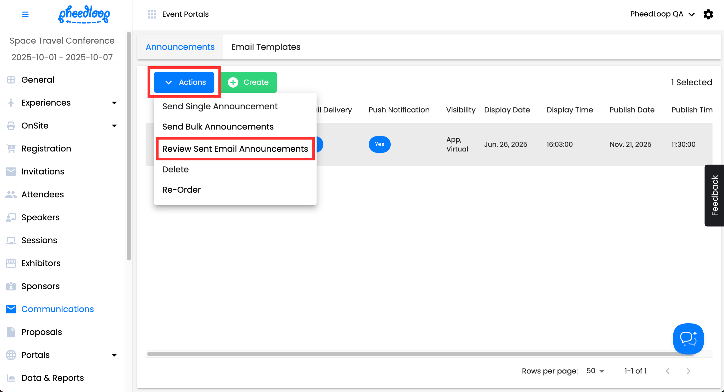Choose Send Bulk Announcements menu item
The image size is (724, 392).
(218, 127)
